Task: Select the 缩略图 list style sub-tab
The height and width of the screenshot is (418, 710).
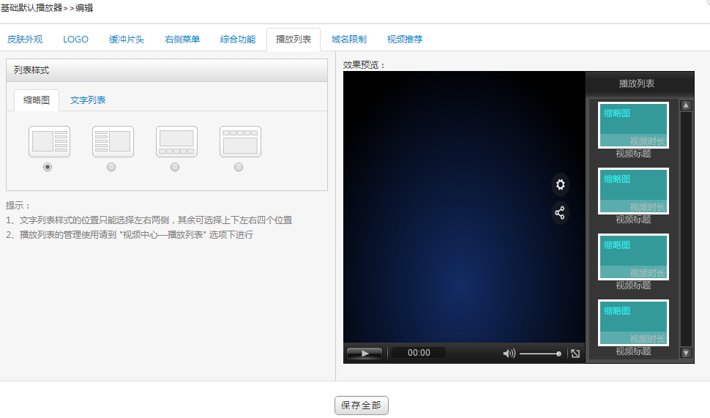Action: tap(37, 100)
